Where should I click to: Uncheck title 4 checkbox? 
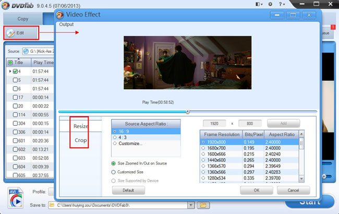tap(15, 71)
